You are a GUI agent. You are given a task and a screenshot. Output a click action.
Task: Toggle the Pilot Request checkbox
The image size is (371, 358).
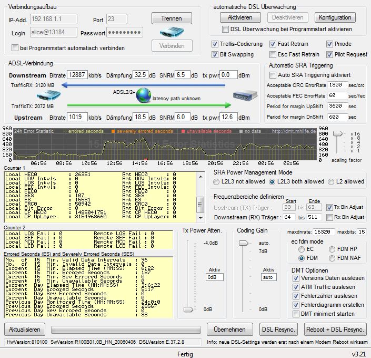[329, 54]
